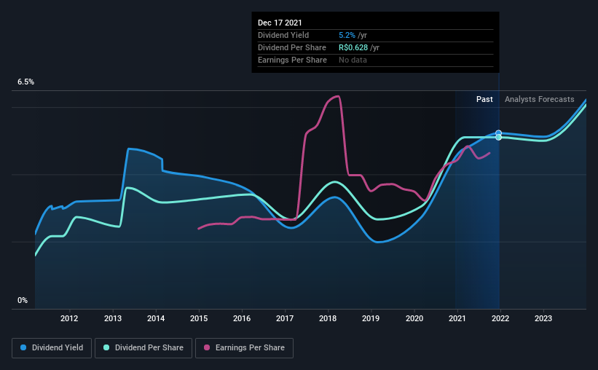Click the 'Dividend Yield' row label in tooltip
Image resolution: width=598 pixels, height=370 pixels.
tap(283, 35)
